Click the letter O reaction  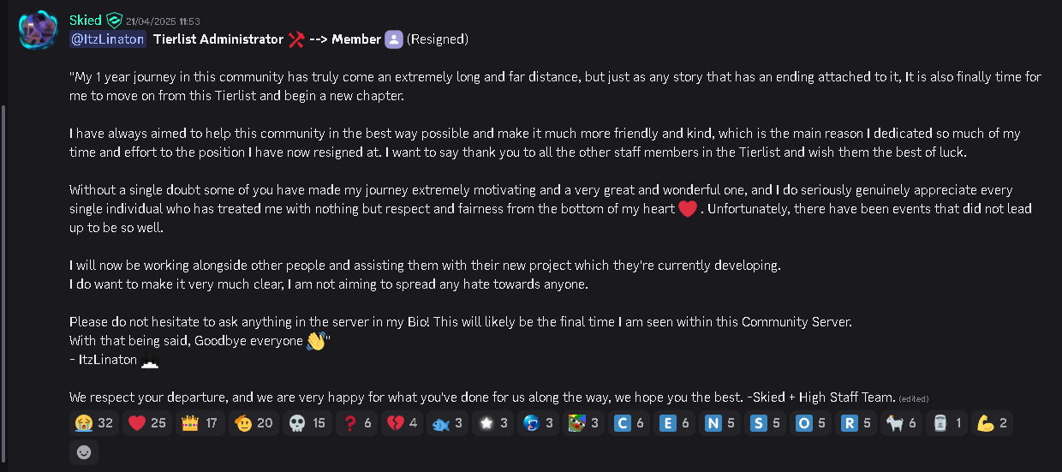(x=809, y=423)
